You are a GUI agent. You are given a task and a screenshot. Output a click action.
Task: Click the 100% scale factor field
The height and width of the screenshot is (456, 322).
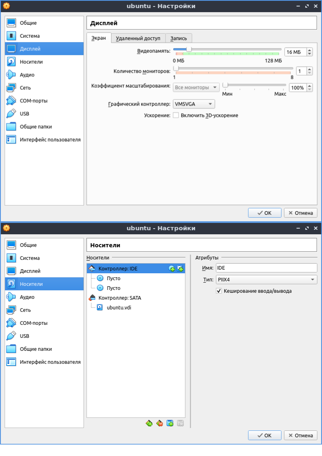coord(298,88)
